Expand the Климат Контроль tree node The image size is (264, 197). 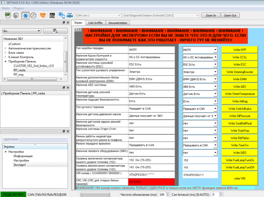click(x=5, y=57)
